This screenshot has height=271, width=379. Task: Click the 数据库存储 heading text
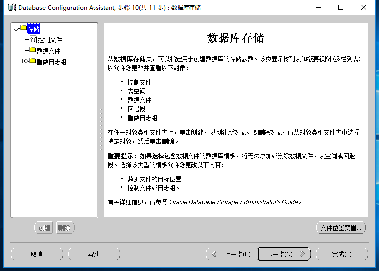pyautogui.click(x=235, y=38)
